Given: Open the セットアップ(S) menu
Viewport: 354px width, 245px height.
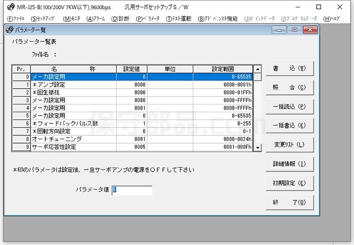Looking at the screenshot, I should pyautogui.click(x=43, y=19).
